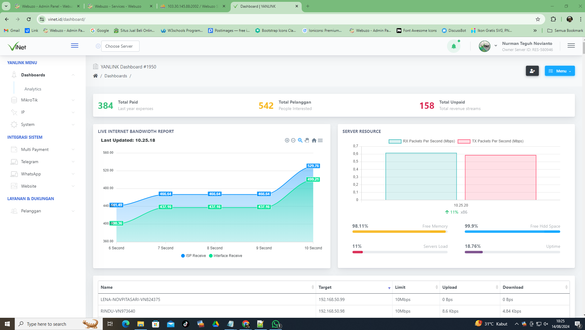Image resolution: width=585 pixels, height=330 pixels.
Task: Click the ViNet logo
Action: tap(17, 46)
